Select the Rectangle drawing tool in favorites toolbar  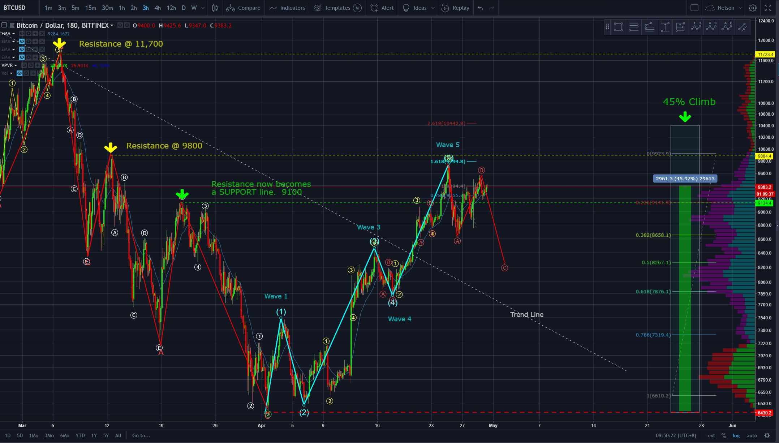(618, 27)
